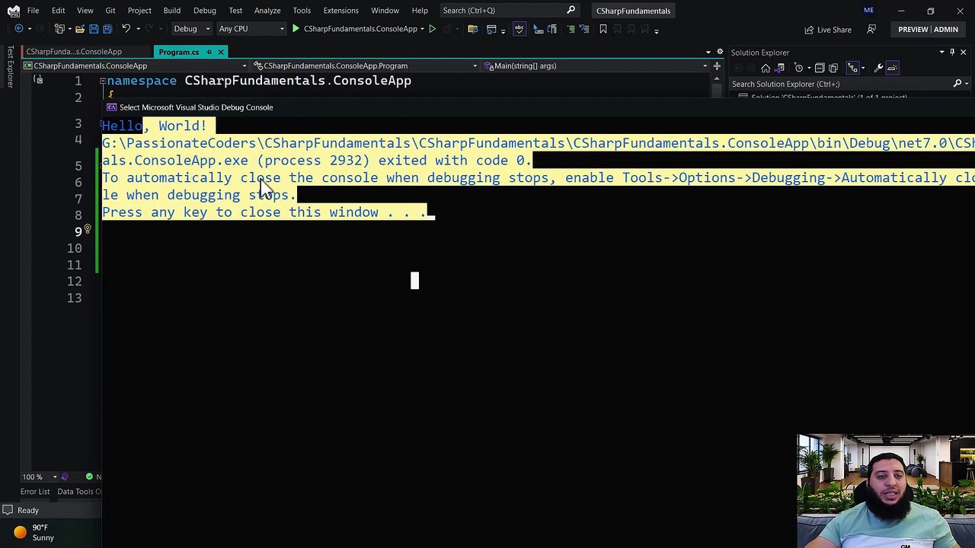Click the 90°F Sunny weather widget

[34, 532]
